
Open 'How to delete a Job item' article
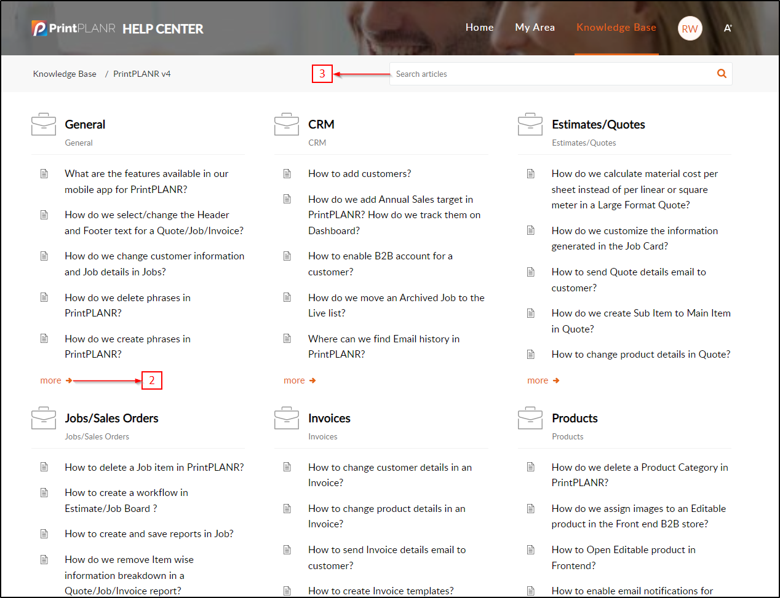point(154,468)
